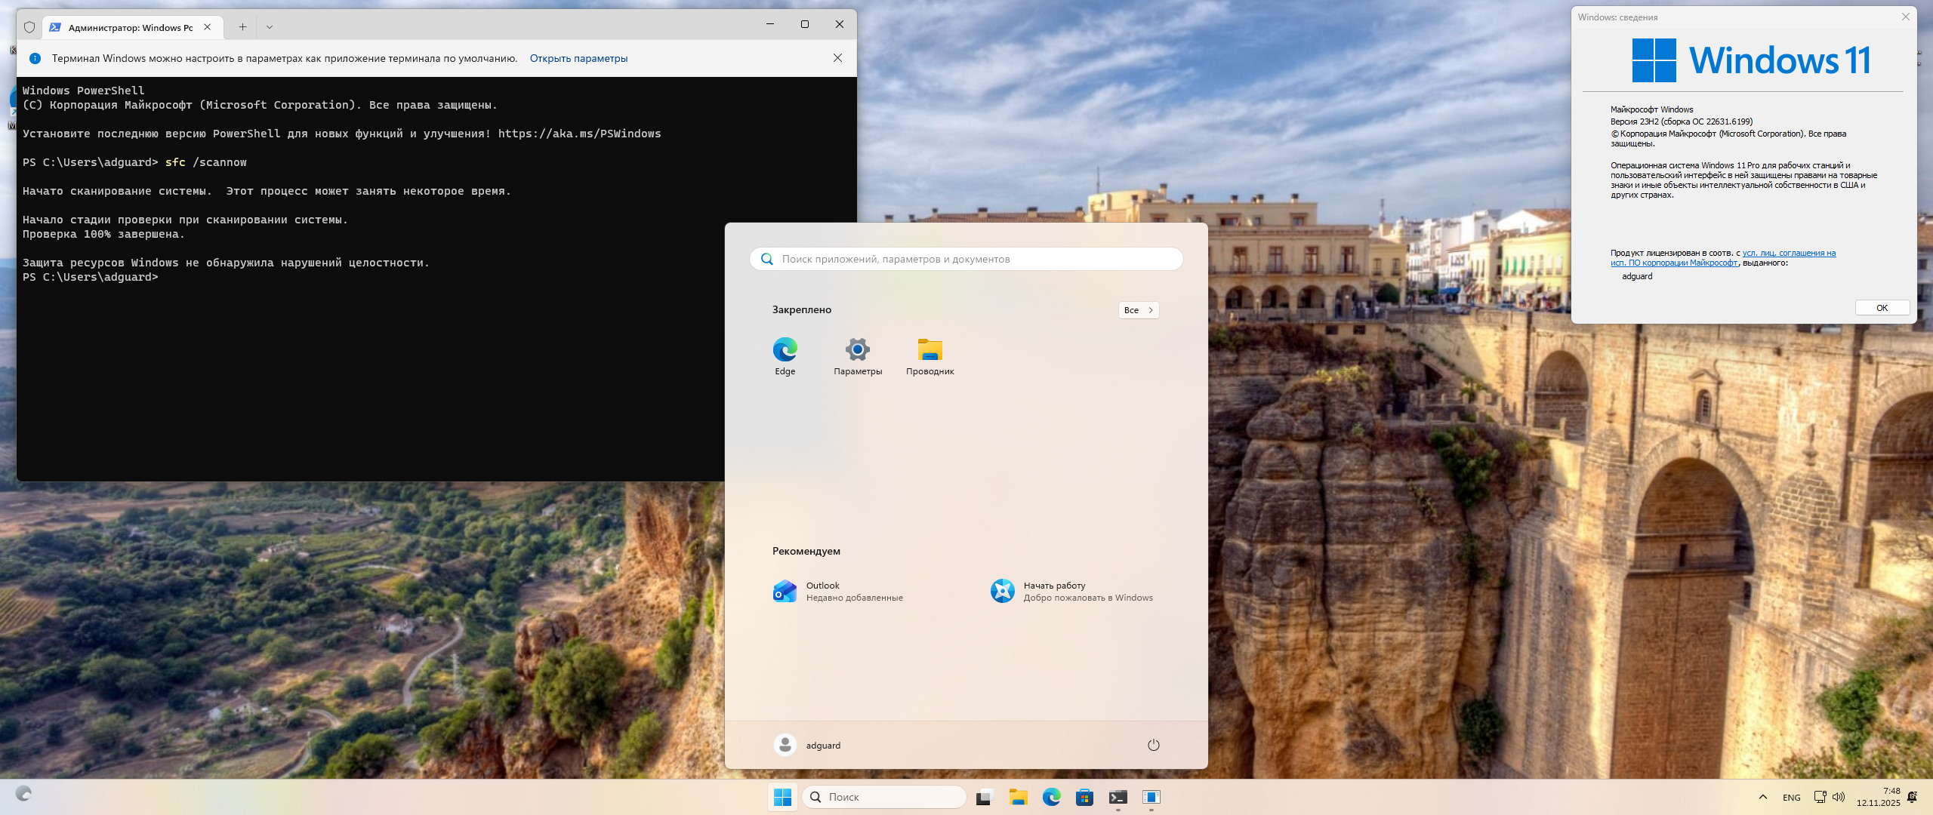Select the Администратор: Windows PowerShell tab
1933x815 pixels.
[130, 27]
